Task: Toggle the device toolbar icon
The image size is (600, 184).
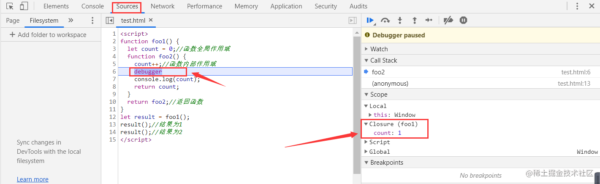Action: (24, 6)
